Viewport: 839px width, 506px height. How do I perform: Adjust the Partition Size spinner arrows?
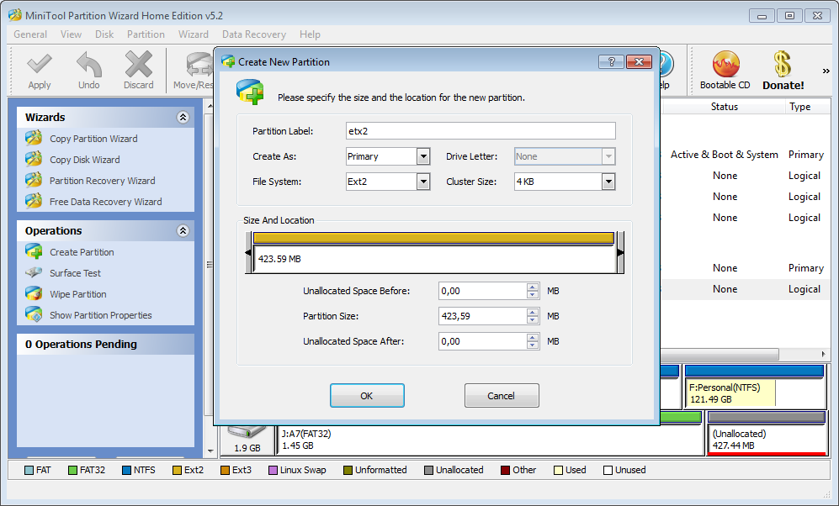pyautogui.click(x=533, y=316)
